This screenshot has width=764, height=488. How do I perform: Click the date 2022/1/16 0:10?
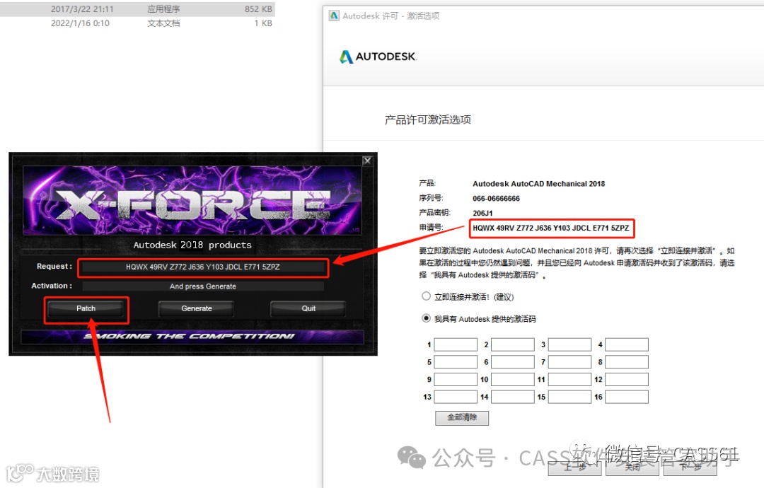point(80,23)
